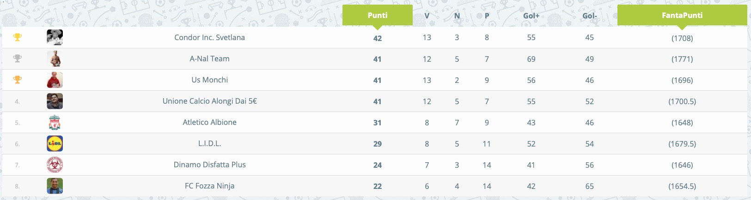Click the L.I.D.L. team logo icon
751x200 pixels.
(55, 143)
